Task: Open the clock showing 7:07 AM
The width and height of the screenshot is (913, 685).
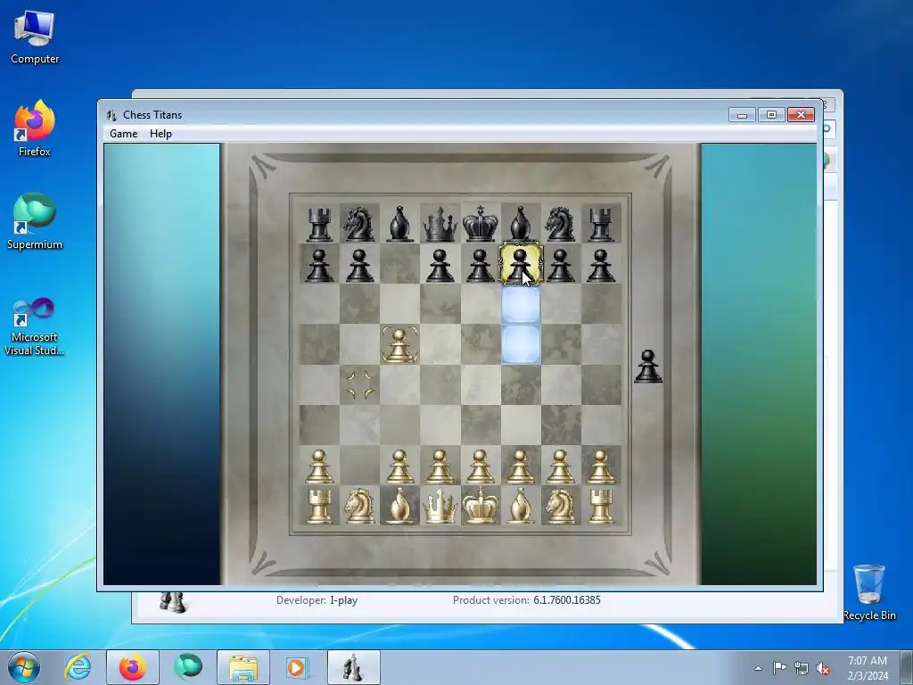Action: 868,668
